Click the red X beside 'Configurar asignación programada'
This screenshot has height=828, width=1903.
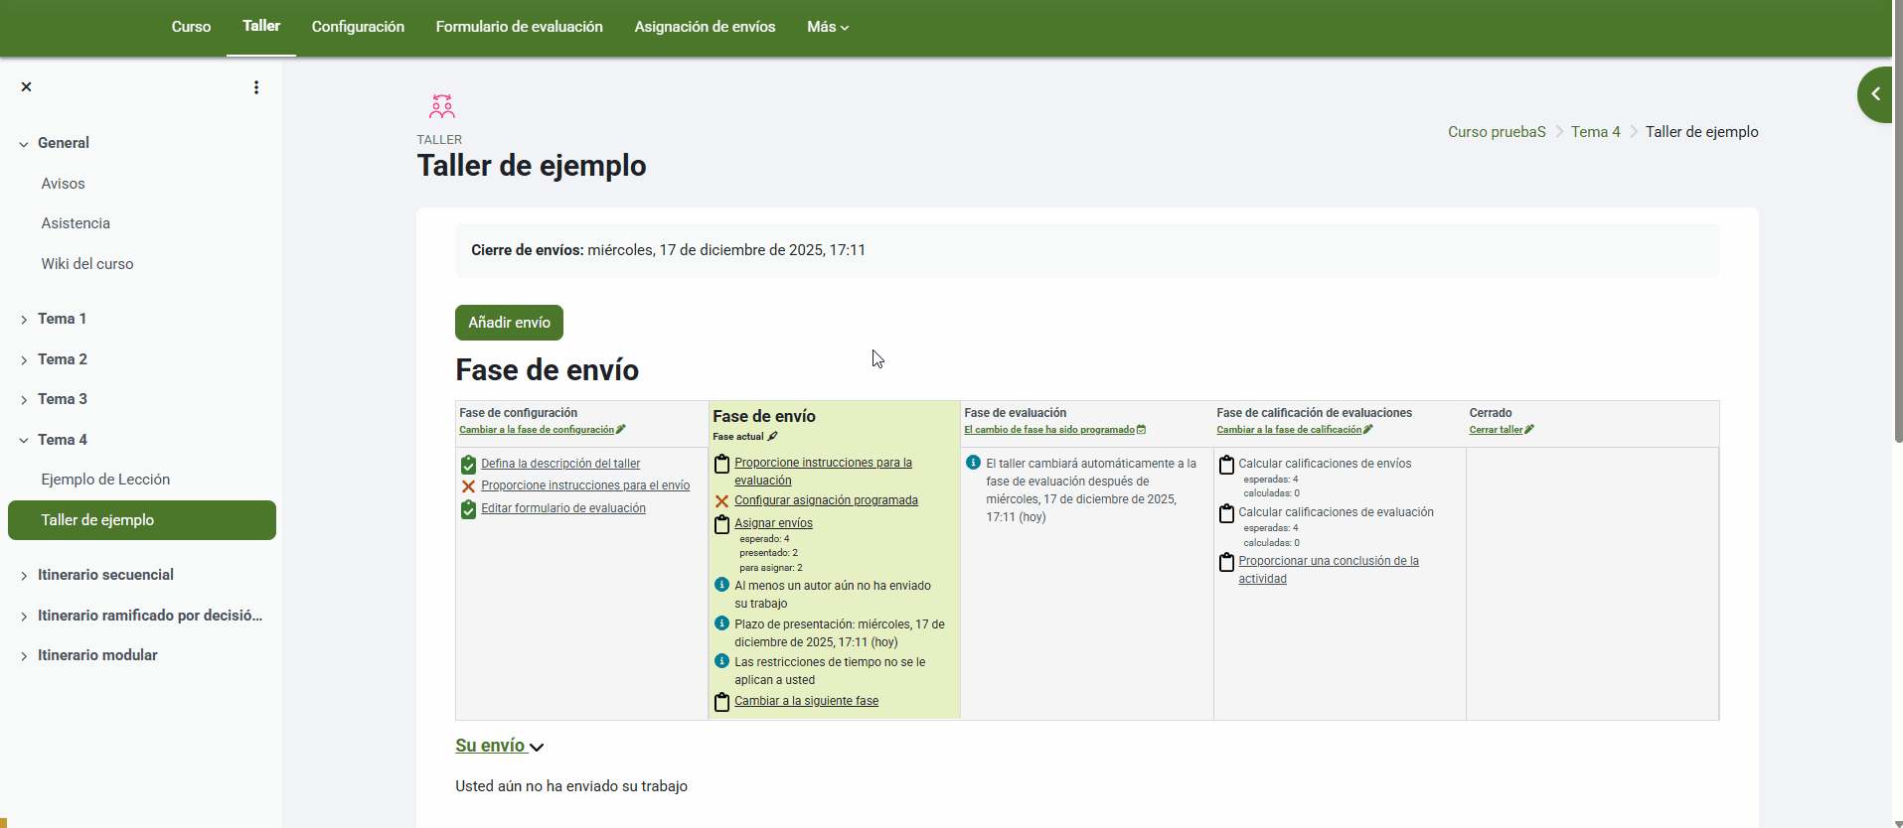[x=722, y=501]
